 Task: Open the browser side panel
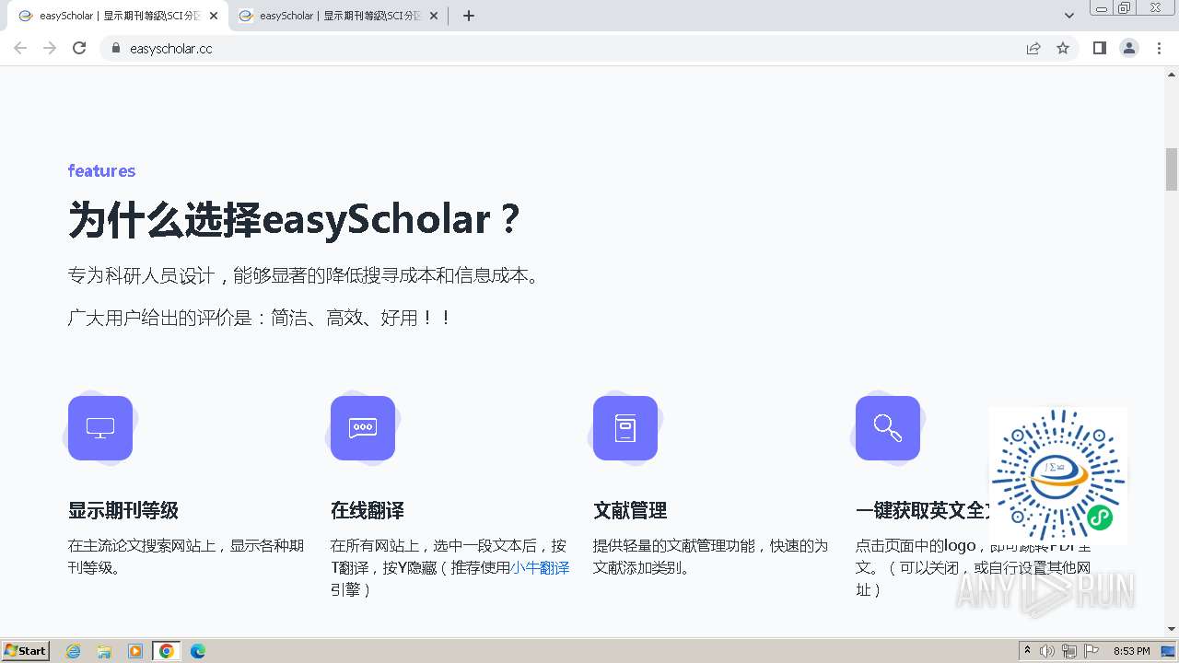click(x=1100, y=48)
